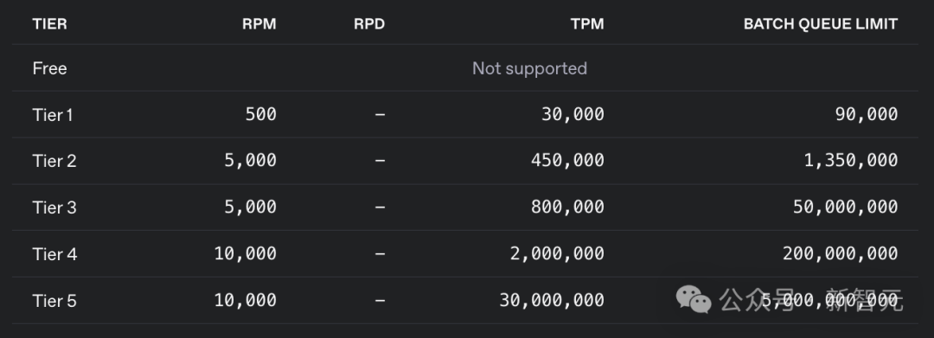Click the TPM column header

[586, 24]
